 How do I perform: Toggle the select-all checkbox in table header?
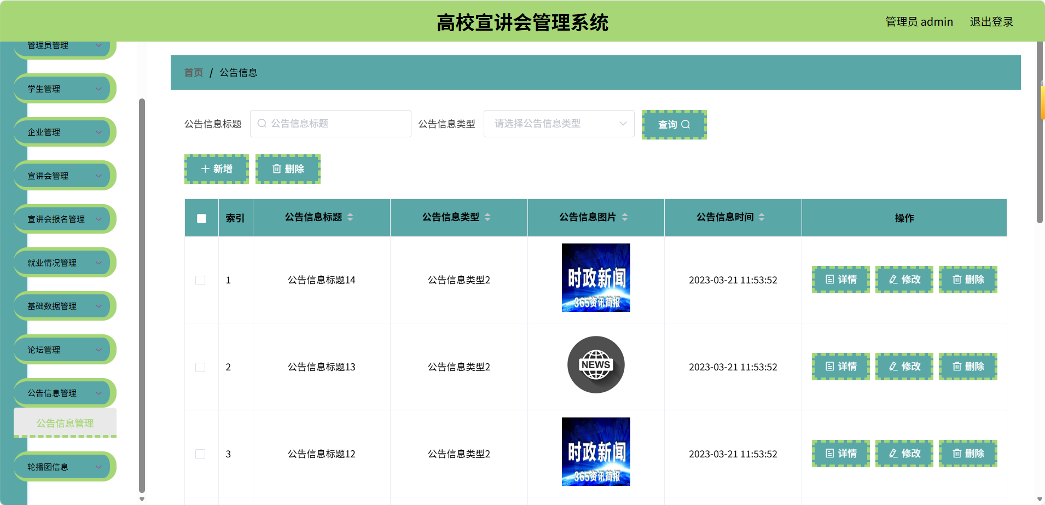(x=201, y=218)
